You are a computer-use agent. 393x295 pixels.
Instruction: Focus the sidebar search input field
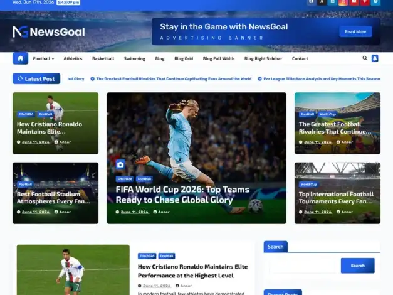coord(303,265)
